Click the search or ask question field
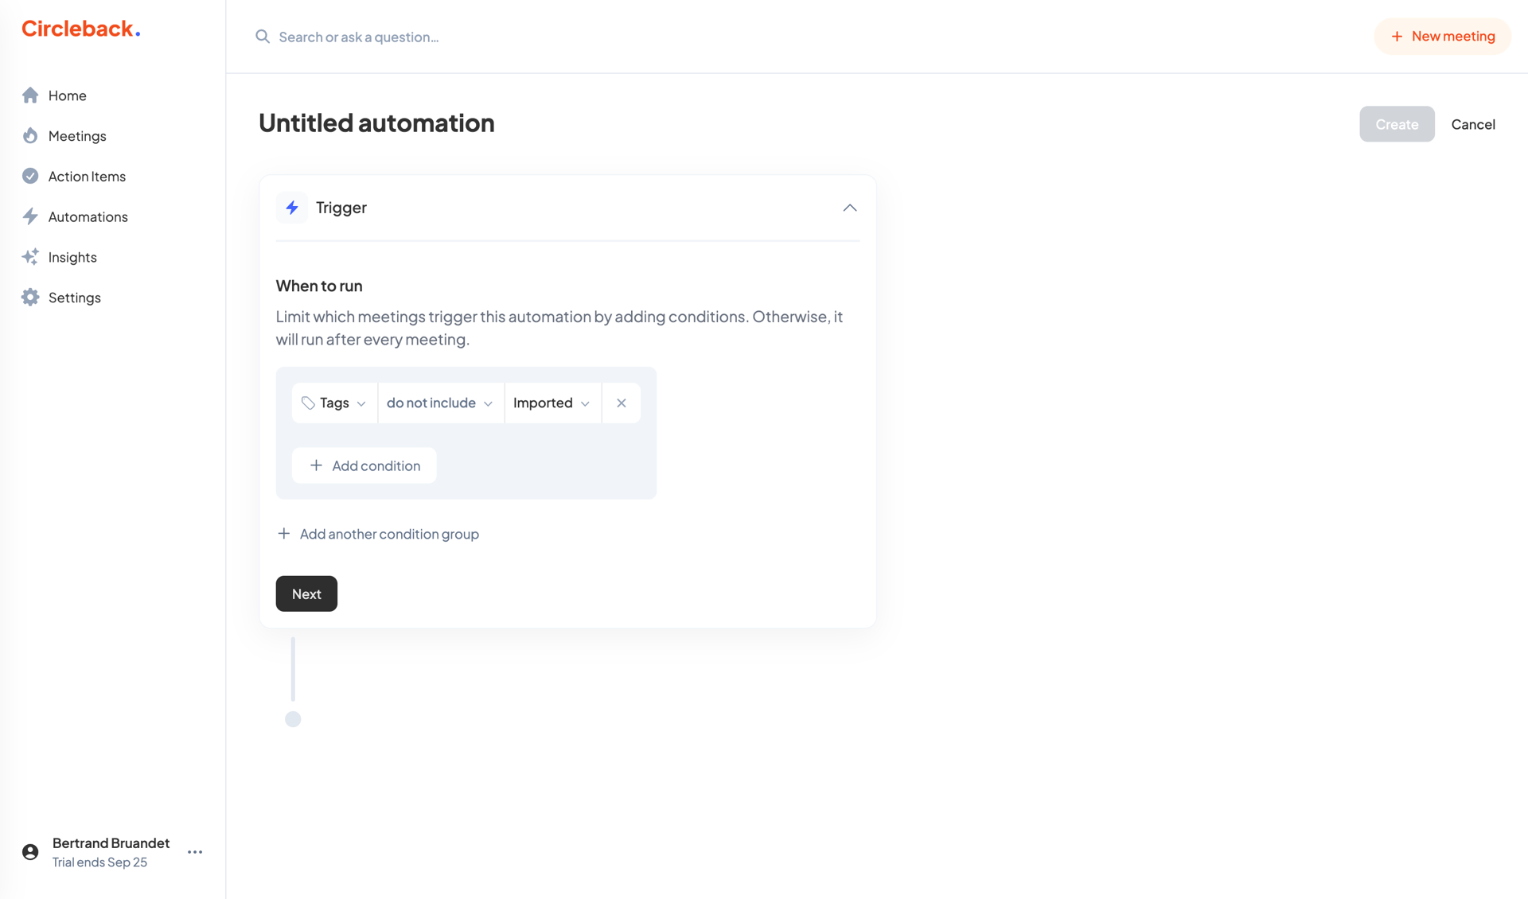The image size is (1528, 899). [x=358, y=37]
